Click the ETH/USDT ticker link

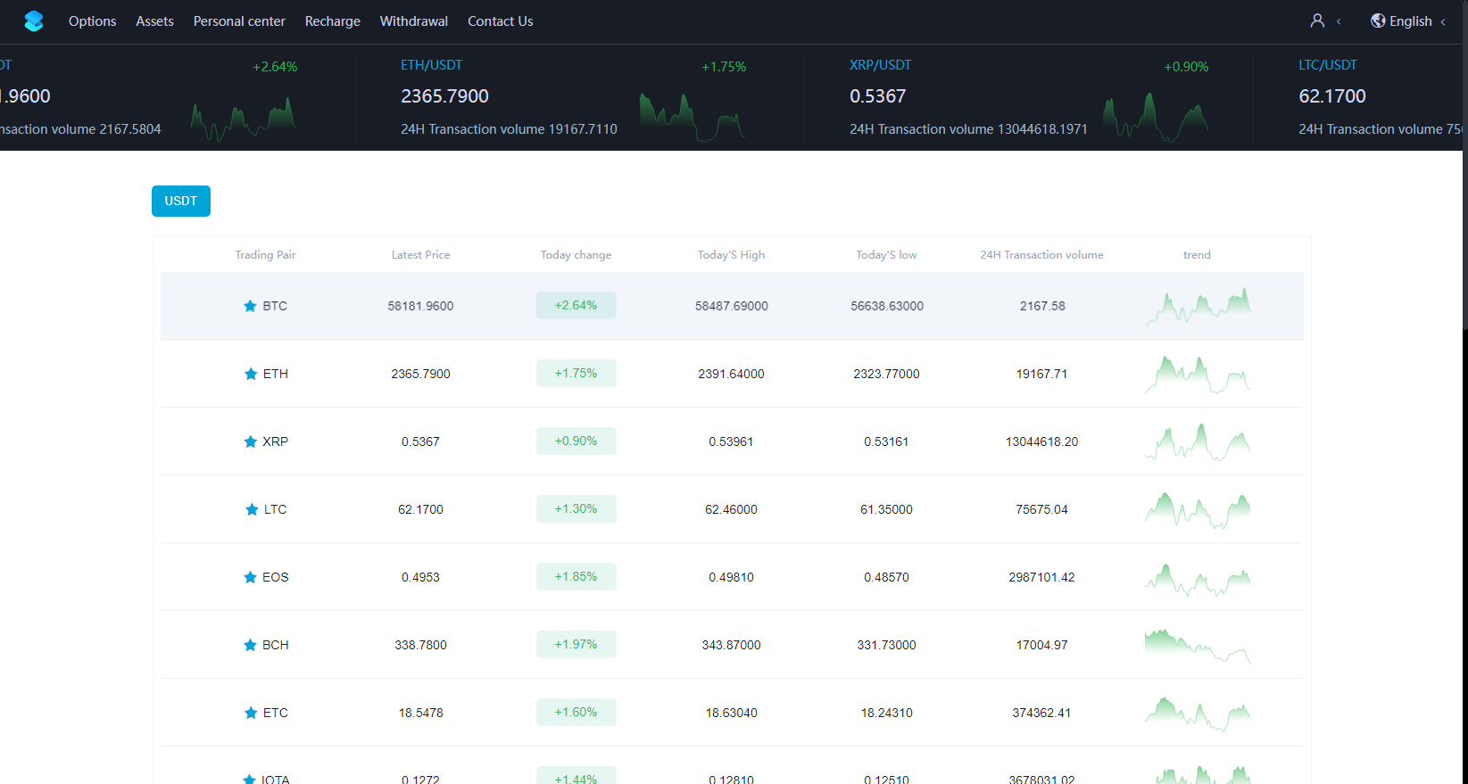(x=431, y=65)
